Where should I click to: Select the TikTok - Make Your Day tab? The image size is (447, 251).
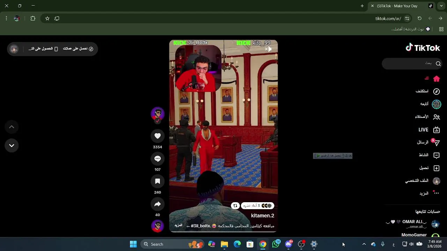click(x=402, y=6)
